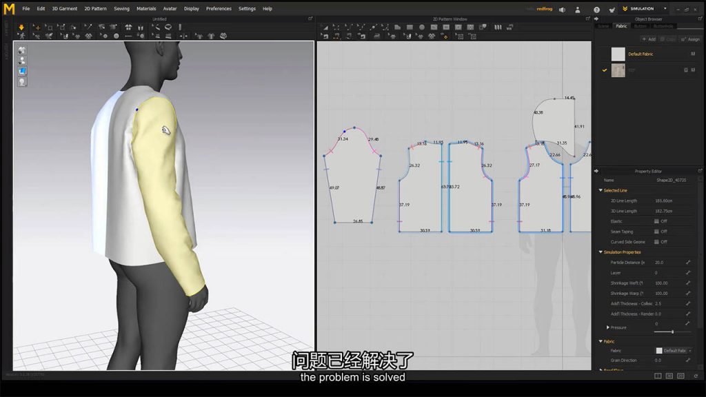Select the Select/Move tool with orange plus
This screenshot has width=706, height=397.
pyautogui.click(x=37, y=28)
